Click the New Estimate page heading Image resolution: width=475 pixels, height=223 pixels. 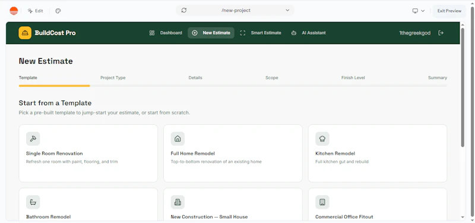(46, 61)
